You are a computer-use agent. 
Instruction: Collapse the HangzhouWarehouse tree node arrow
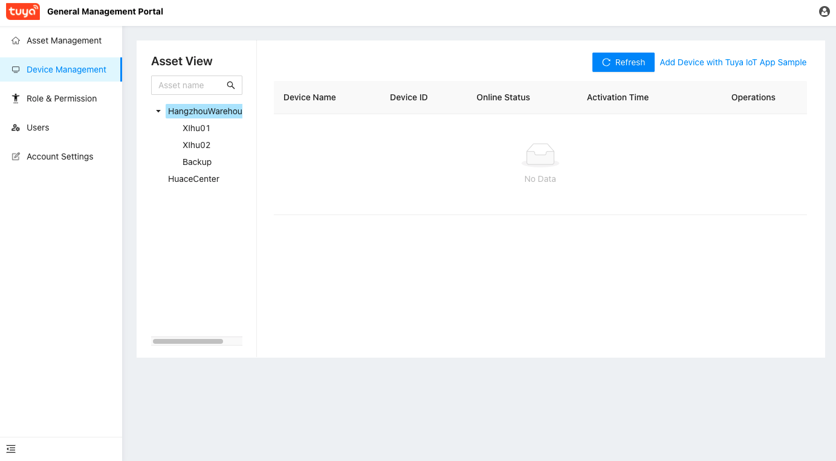[158, 111]
